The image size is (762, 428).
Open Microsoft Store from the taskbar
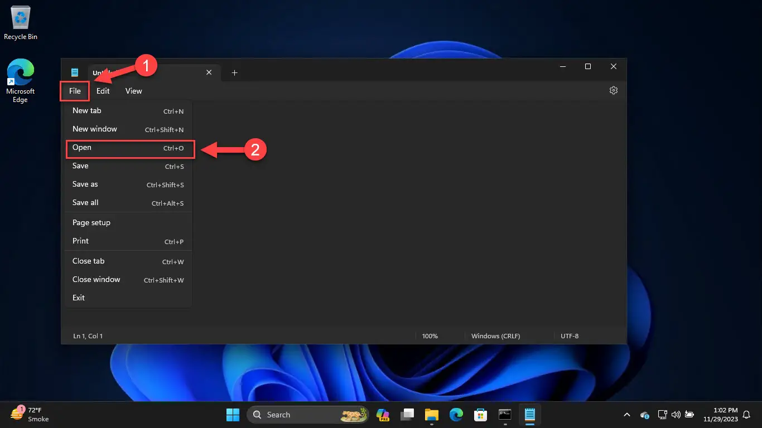tap(481, 415)
